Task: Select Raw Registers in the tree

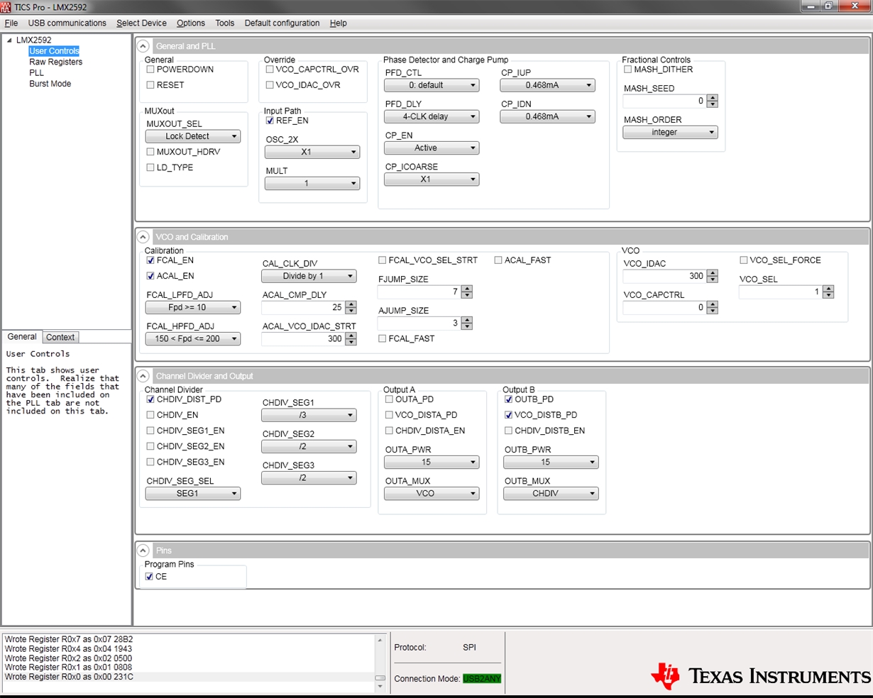Action: (55, 62)
